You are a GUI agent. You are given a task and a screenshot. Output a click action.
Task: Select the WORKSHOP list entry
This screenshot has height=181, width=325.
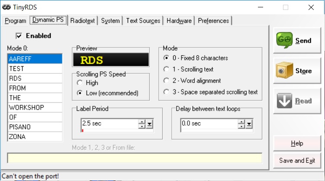35,108
